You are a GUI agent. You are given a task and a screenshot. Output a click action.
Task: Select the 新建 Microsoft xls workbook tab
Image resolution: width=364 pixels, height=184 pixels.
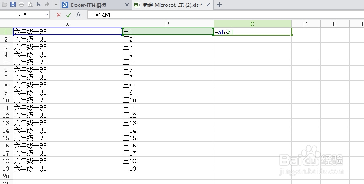click(172, 5)
